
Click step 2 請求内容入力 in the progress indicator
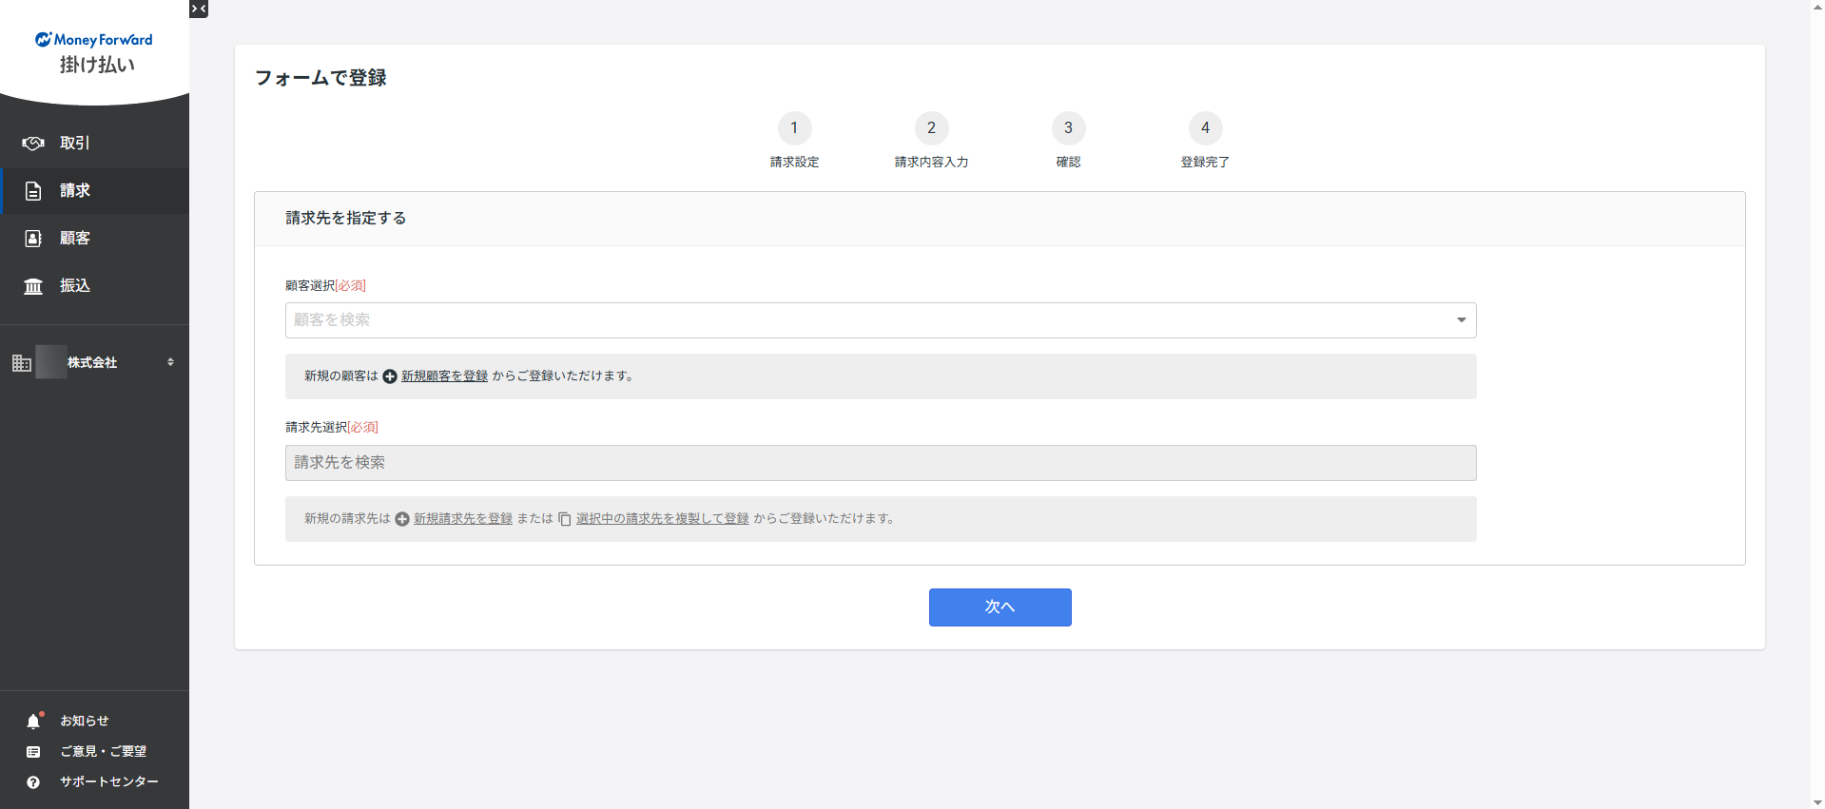[931, 128]
